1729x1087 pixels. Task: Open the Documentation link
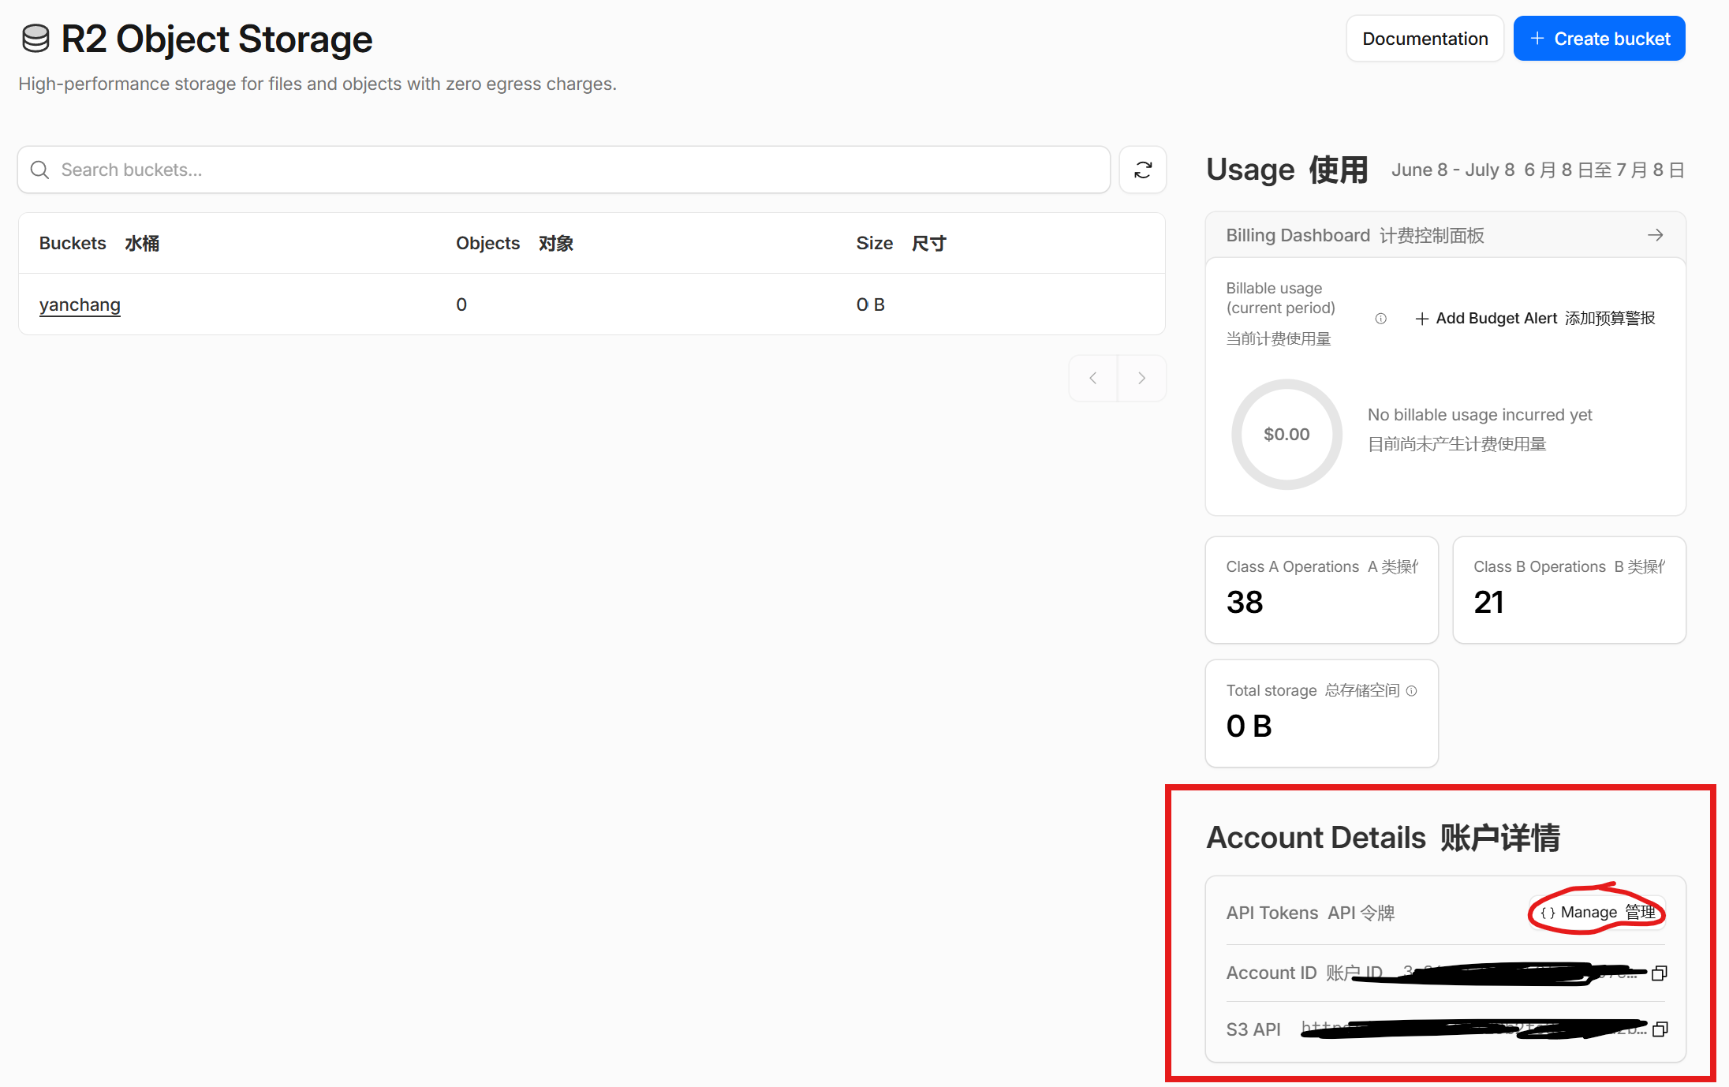[x=1425, y=39]
